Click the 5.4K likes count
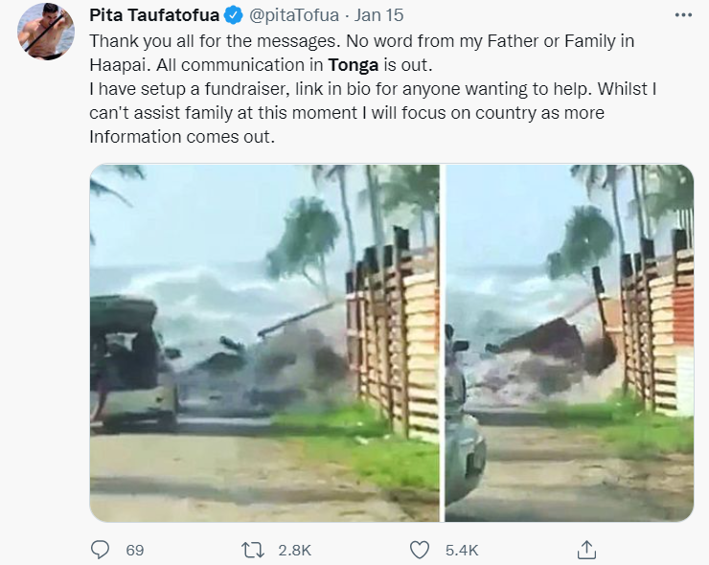Image resolution: width=709 pixels, height=565 pixels. coord(462,550)
